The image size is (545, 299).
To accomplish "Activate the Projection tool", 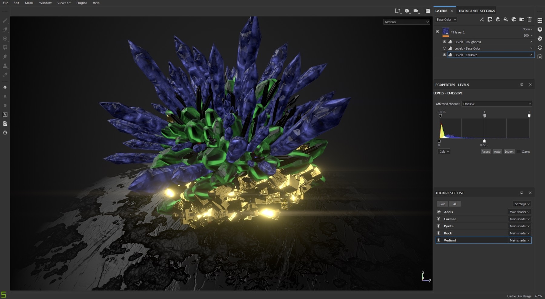I will click(x=5, y=39).
